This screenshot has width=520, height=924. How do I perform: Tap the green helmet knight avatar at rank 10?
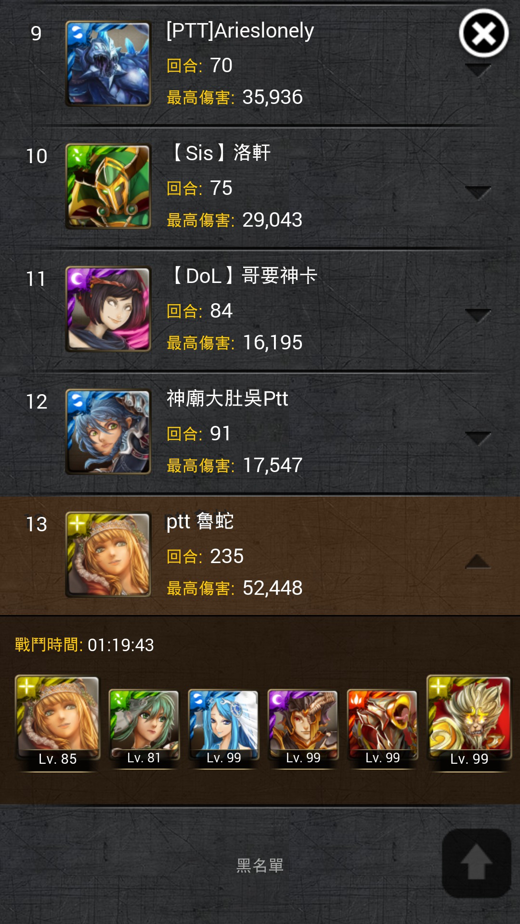(x=108, y=186)
